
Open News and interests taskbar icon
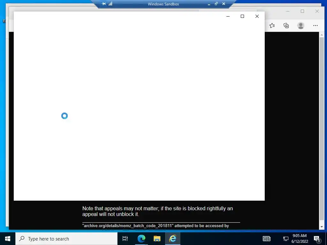267,239
